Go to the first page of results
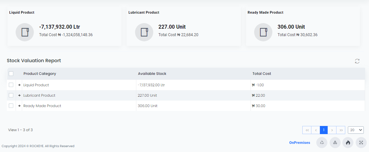Image resolution: width=369 pixels, height=152 pixels. [x=307, y=130]
